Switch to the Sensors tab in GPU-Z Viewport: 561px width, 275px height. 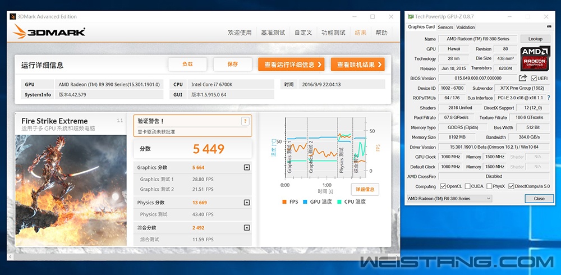click(445, 27)
